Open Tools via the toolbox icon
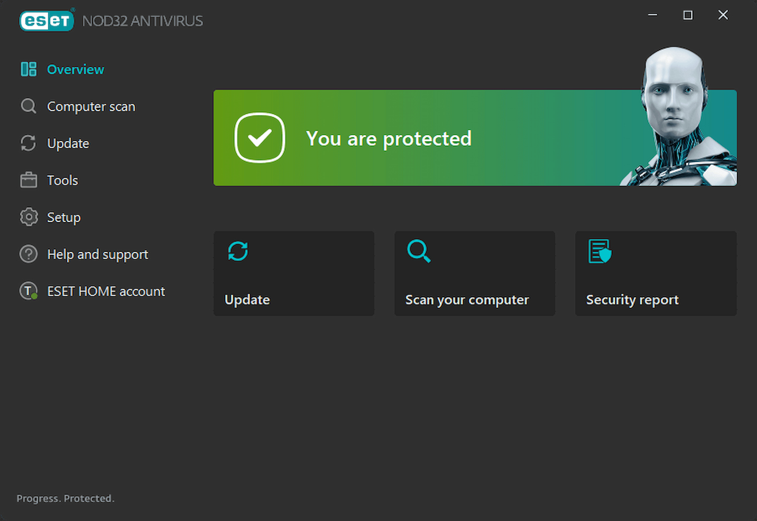This screenshot has height=521, width=757. click(x=28, y=180)
